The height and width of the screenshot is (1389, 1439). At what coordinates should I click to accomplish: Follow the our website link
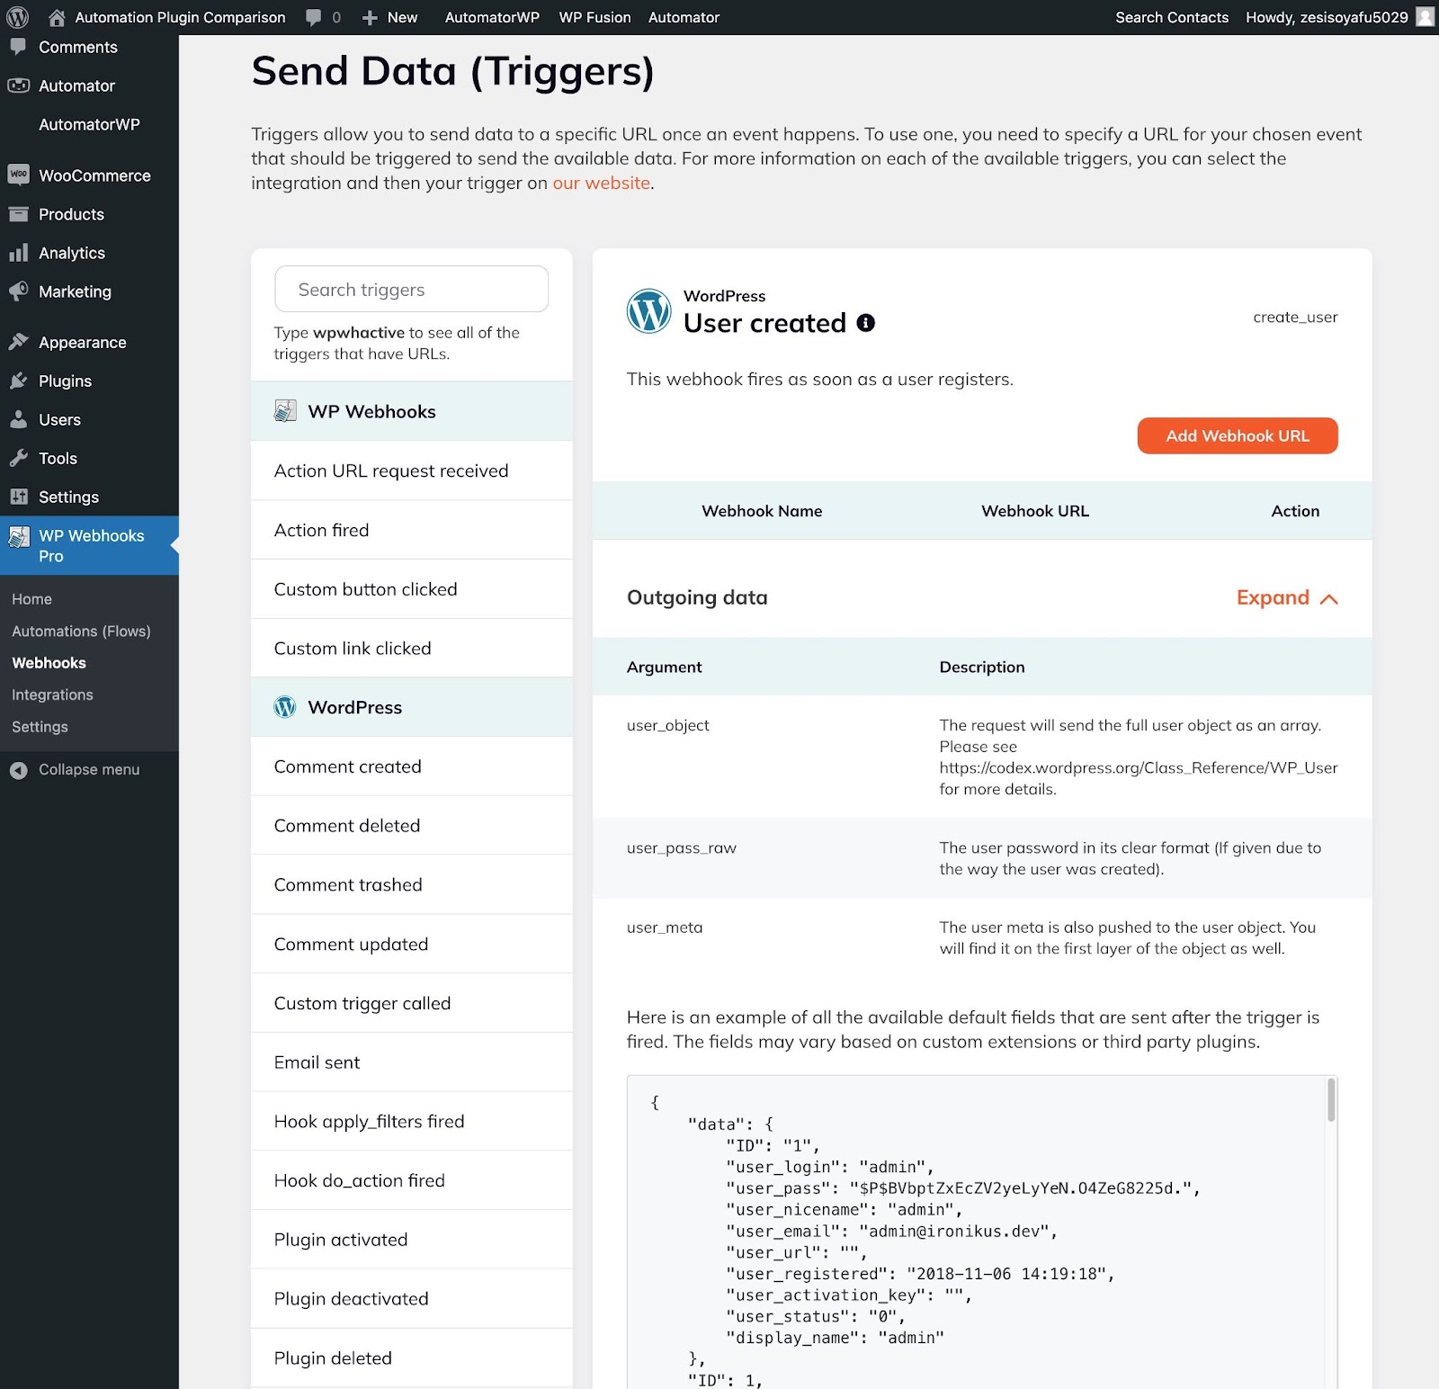pyautogui.click(x=601, y=183)
